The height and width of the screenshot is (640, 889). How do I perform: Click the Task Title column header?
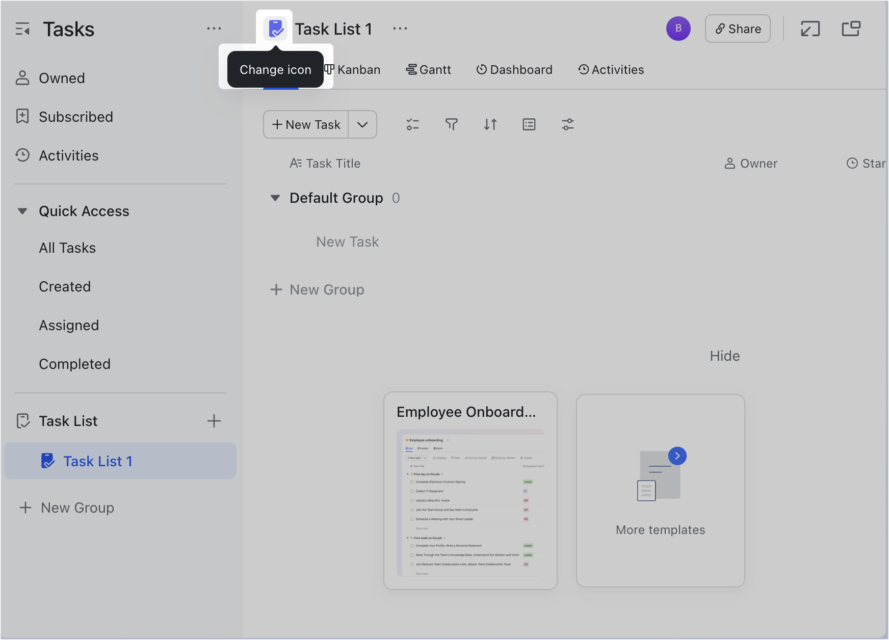pos(325,164)
